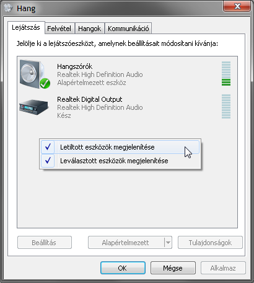This screenshot has width=254, height=283.
Task: Switch to the Felvétel tab
Action: coord(59,29)
